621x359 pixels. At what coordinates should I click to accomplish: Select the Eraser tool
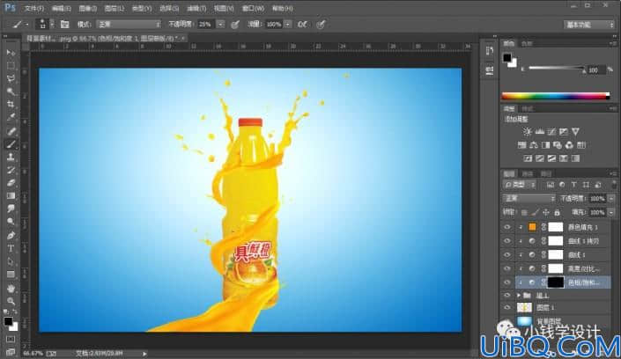pos(11,183)
